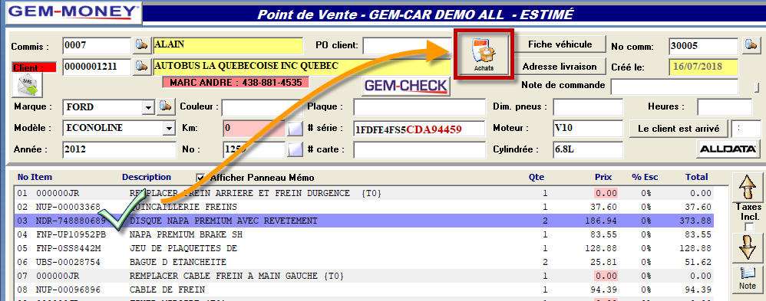Click the Prix column header

[603, 177]
